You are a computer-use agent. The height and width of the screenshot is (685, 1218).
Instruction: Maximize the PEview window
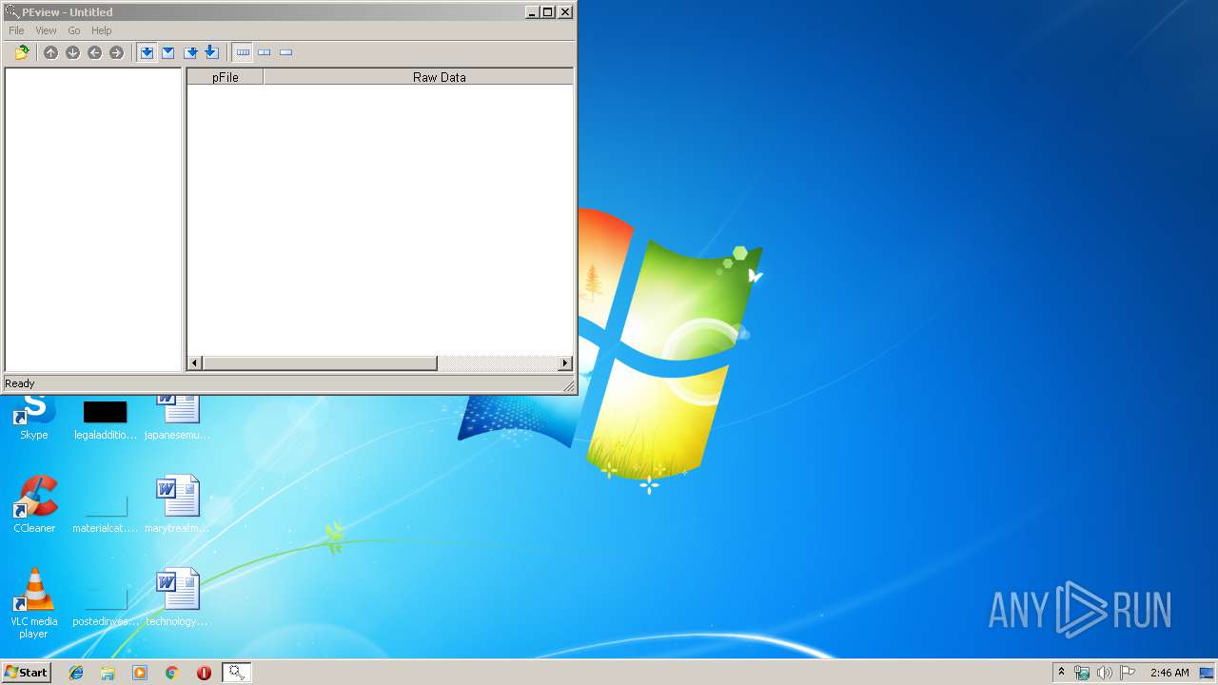click(547, 12)
